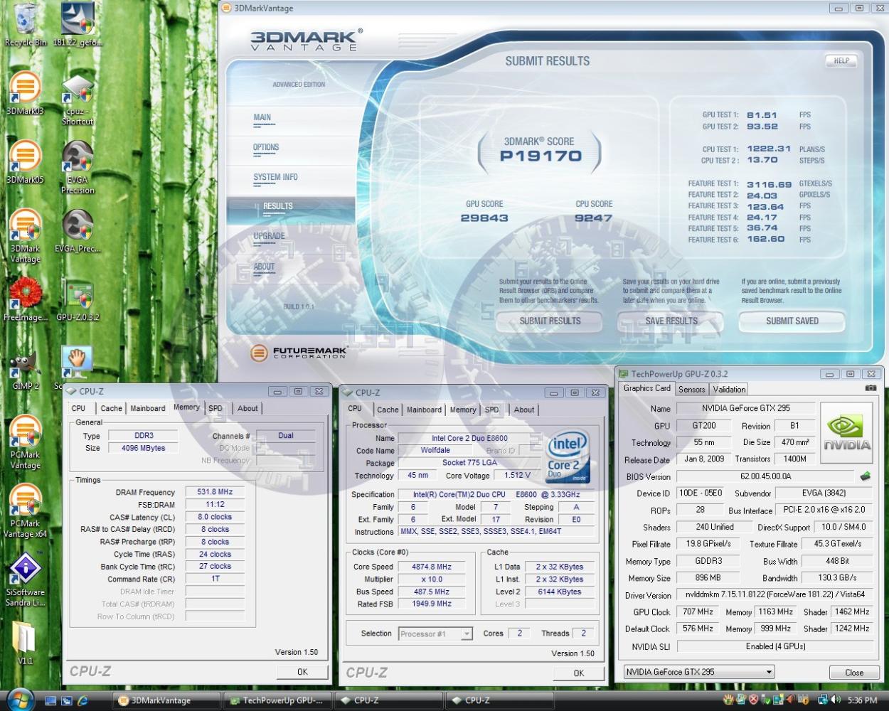Click the NVIDIA SLI Enabled (4 GPUs) field

774,646
